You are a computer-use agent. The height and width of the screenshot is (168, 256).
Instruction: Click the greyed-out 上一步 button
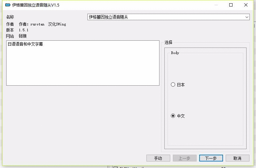point(185,158)
